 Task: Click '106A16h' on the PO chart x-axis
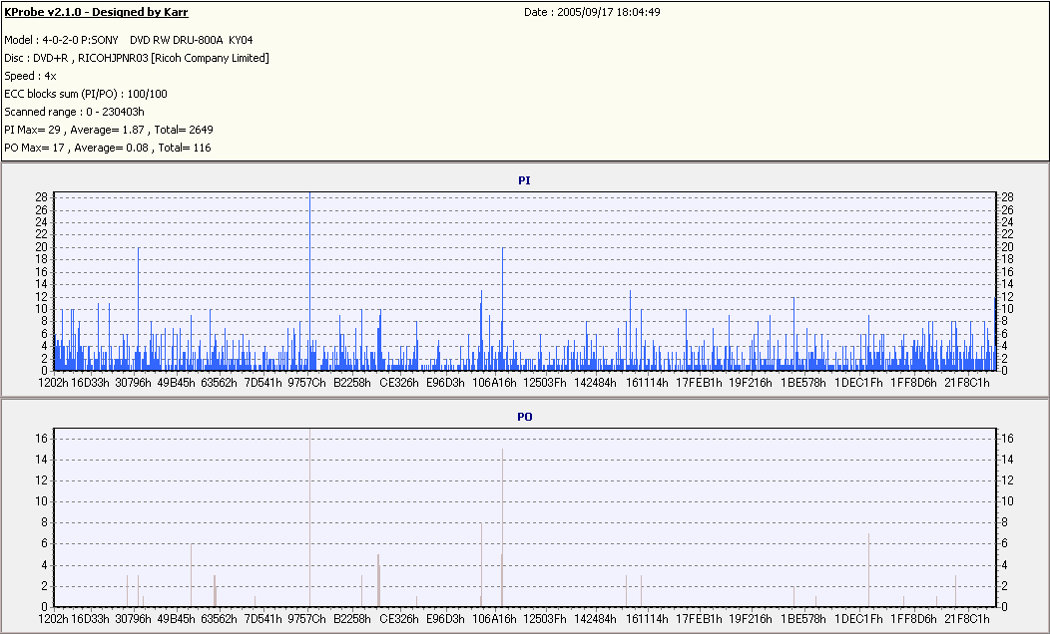coord(495,619)
